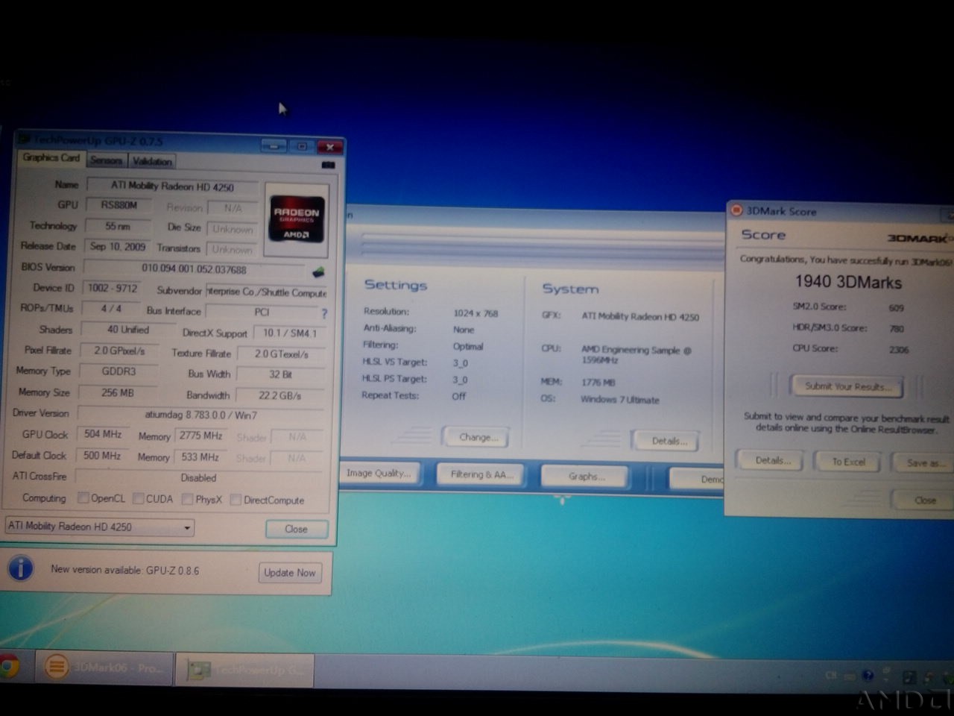Click Details... in 3DMark Score window
Viewport: 954px width, 716px height.
tap(769, 460)
